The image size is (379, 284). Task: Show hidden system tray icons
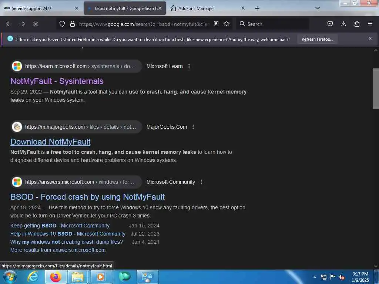[x=315, y=277]
